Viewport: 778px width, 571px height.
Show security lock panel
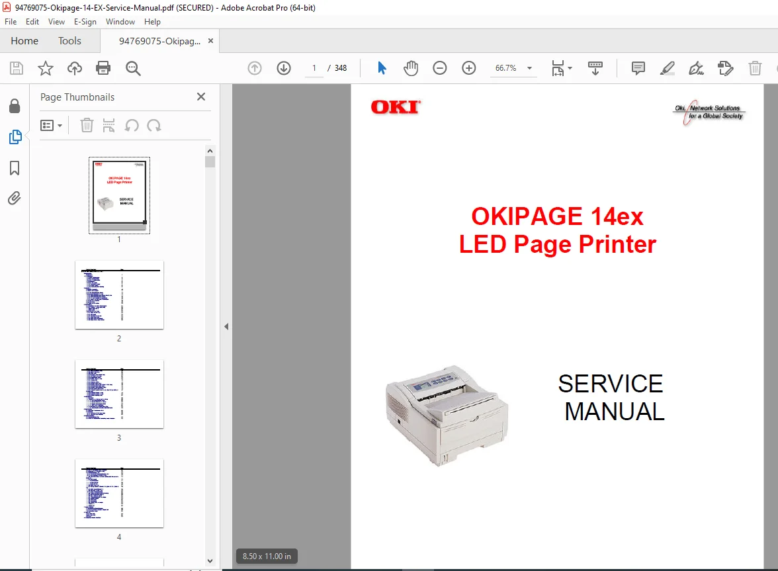[x=15, y=106]
